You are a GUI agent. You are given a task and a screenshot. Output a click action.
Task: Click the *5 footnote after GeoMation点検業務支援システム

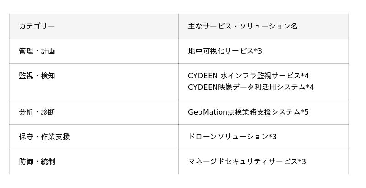pos(305,112)
